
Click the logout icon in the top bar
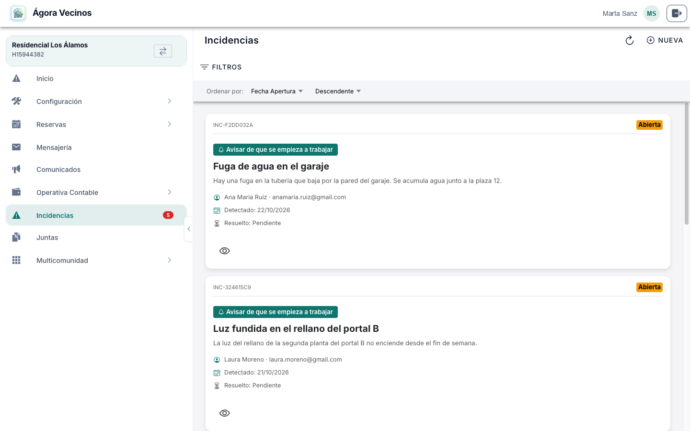(677, 13)
